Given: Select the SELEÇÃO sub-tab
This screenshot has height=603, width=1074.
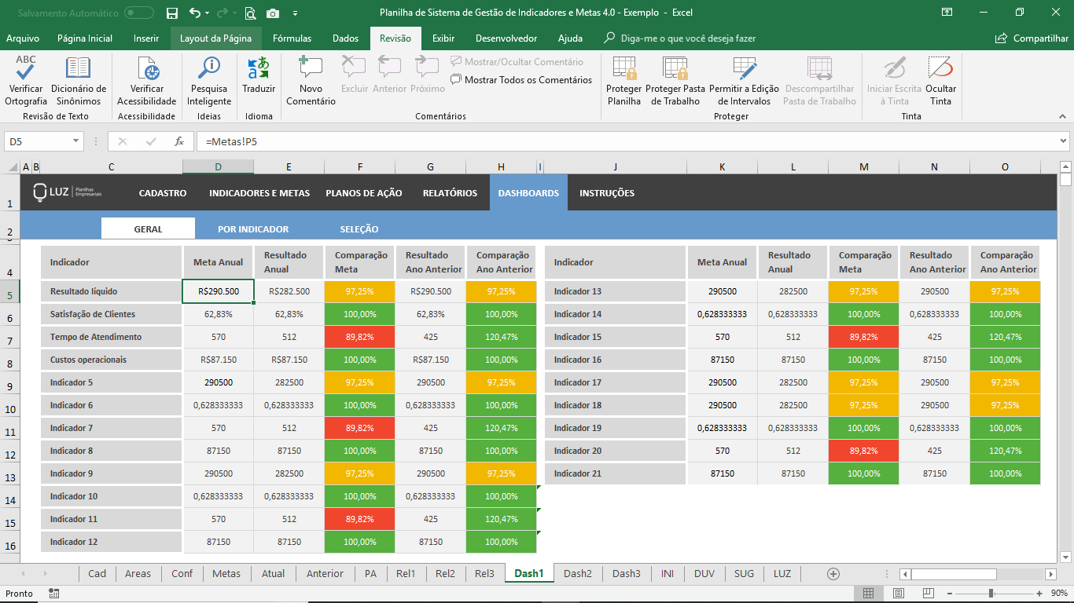Looking at the screenshot, I should (359, 229).
